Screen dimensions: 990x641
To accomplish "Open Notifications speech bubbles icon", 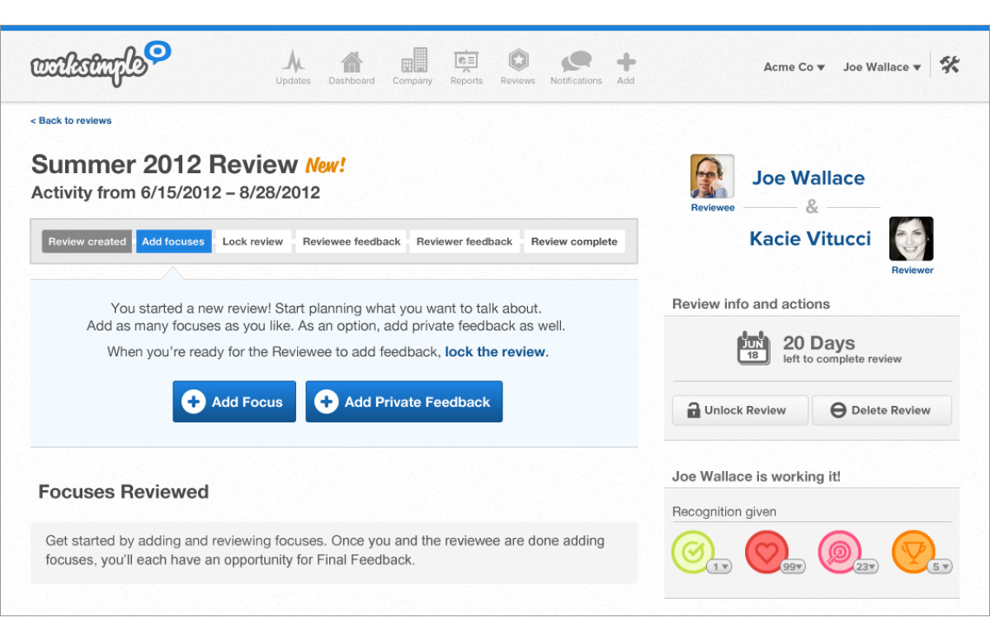I will click(x=576, y=63).
